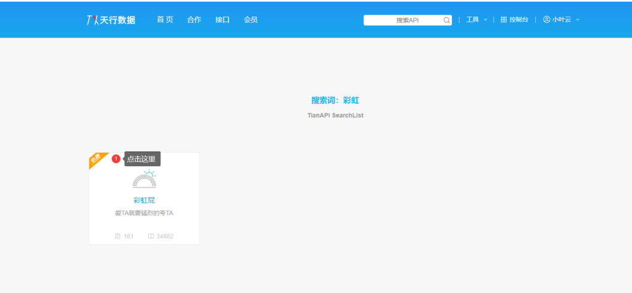Click the 控制台 grid icon

click(504, 20)
